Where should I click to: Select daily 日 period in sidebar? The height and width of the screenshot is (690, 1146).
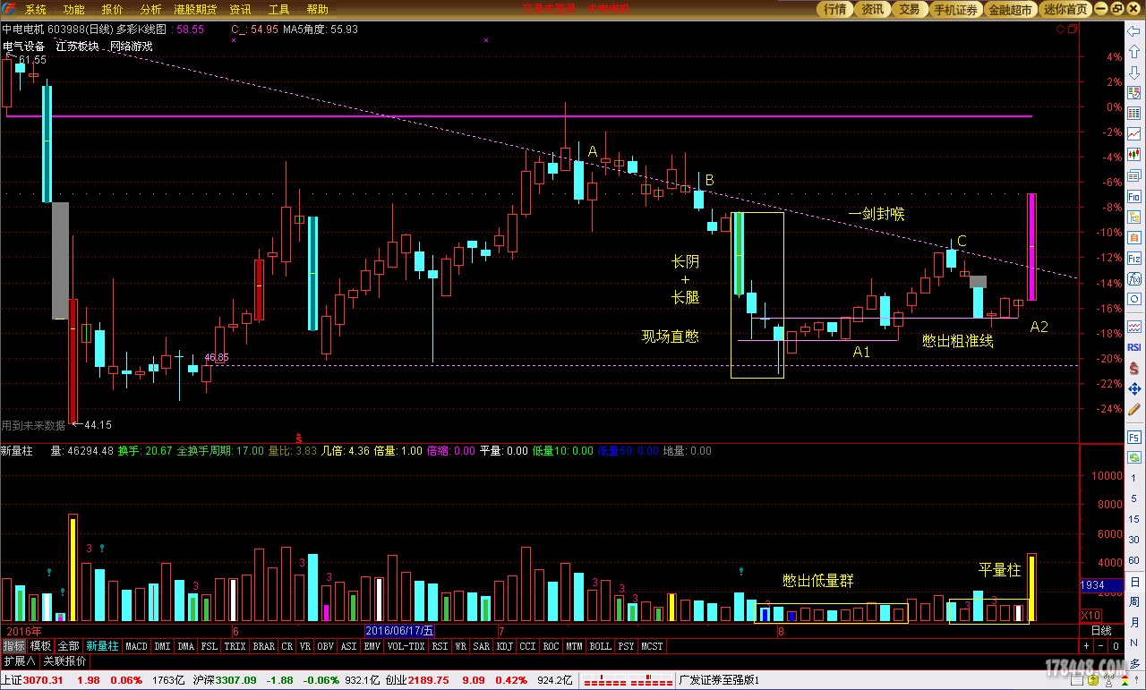click(x=1134, y=583)
